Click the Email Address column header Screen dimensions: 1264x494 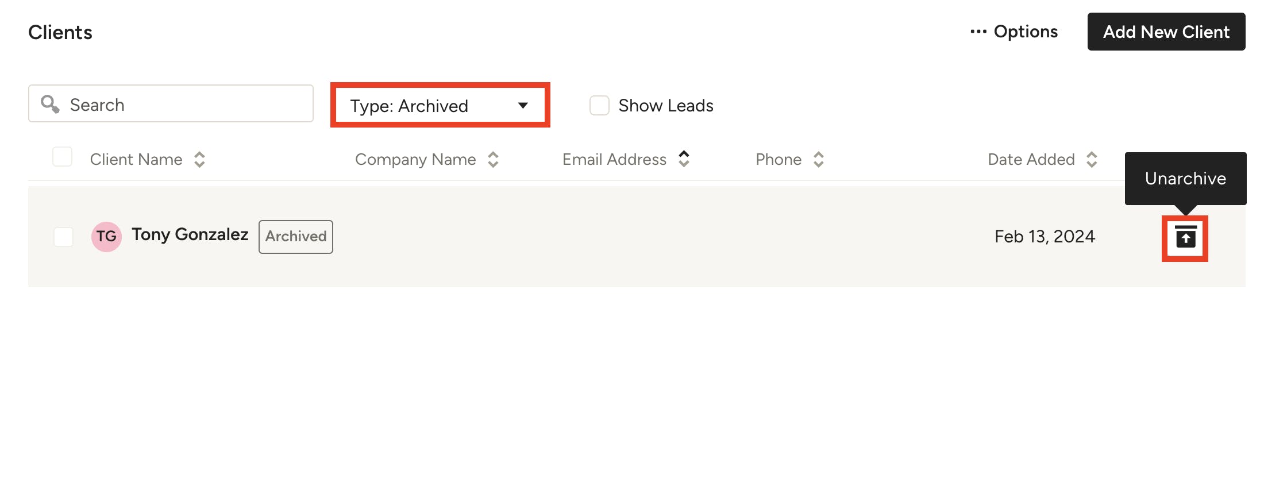[614, 160]
